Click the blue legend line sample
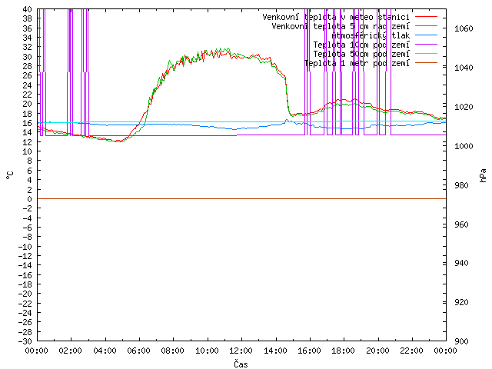The height and width of the screenshot is (369, 492). [x=426, y=35]
